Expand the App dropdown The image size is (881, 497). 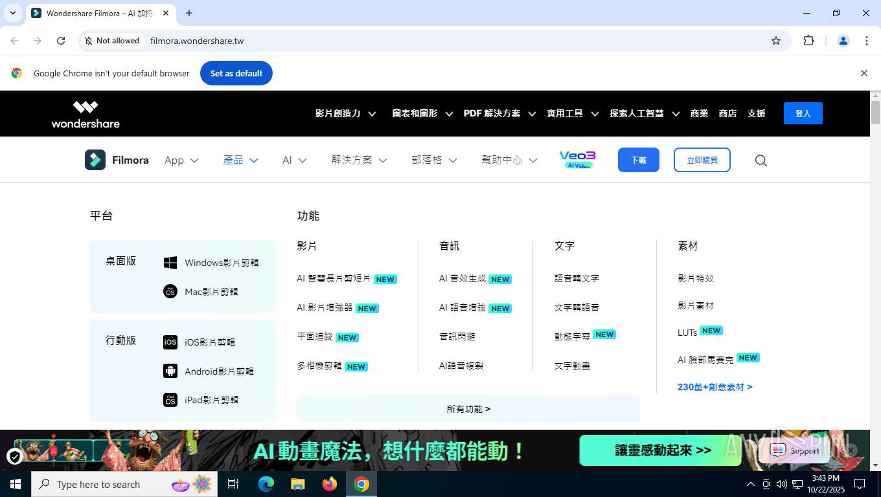pyautogui.click(x=181, y=160)
